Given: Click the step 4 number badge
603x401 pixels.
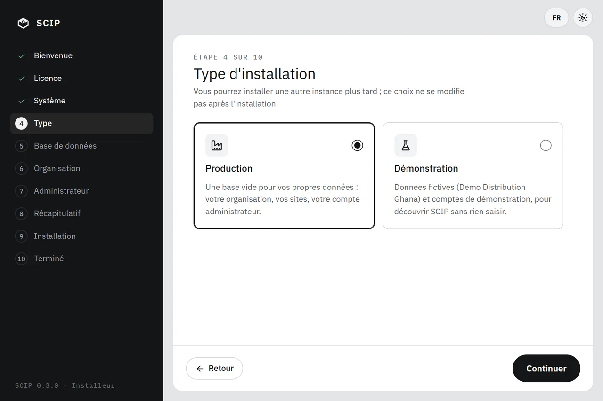Looking at the screenshot, I should 21,124.
